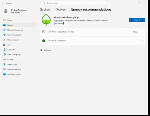Go to Accessibility settings

click(19, 64)
